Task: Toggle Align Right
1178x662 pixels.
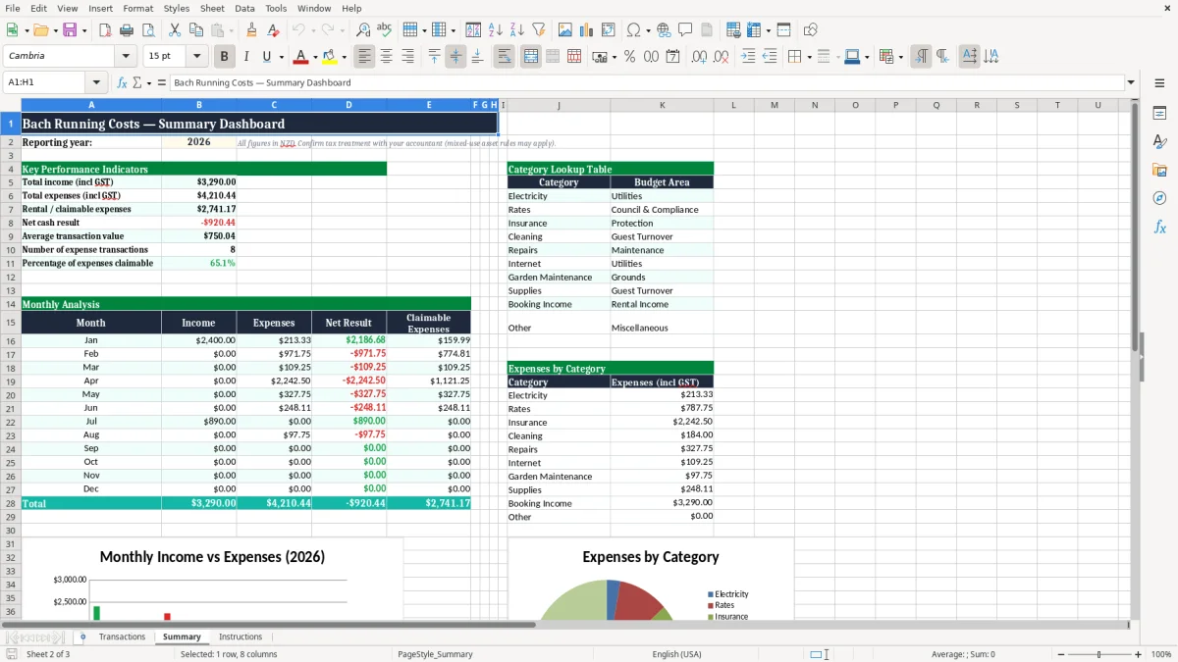Action: point(408,57)
